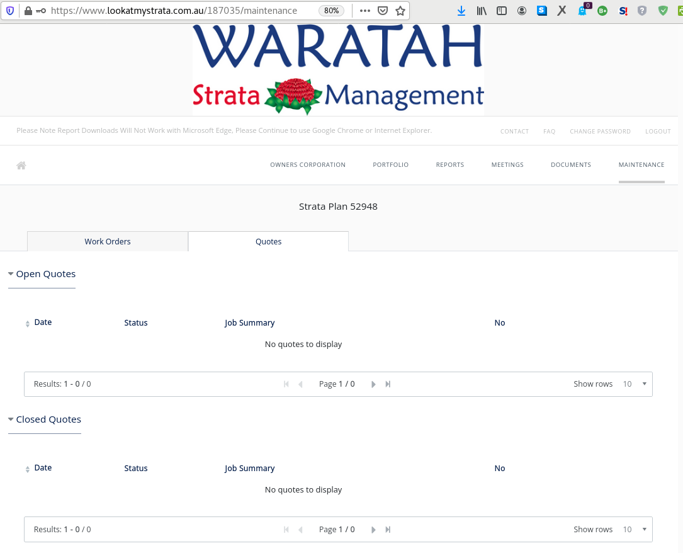Click No header in Open Quotes
The width and height of the screenshot is (683, 553).
[500, 323]
